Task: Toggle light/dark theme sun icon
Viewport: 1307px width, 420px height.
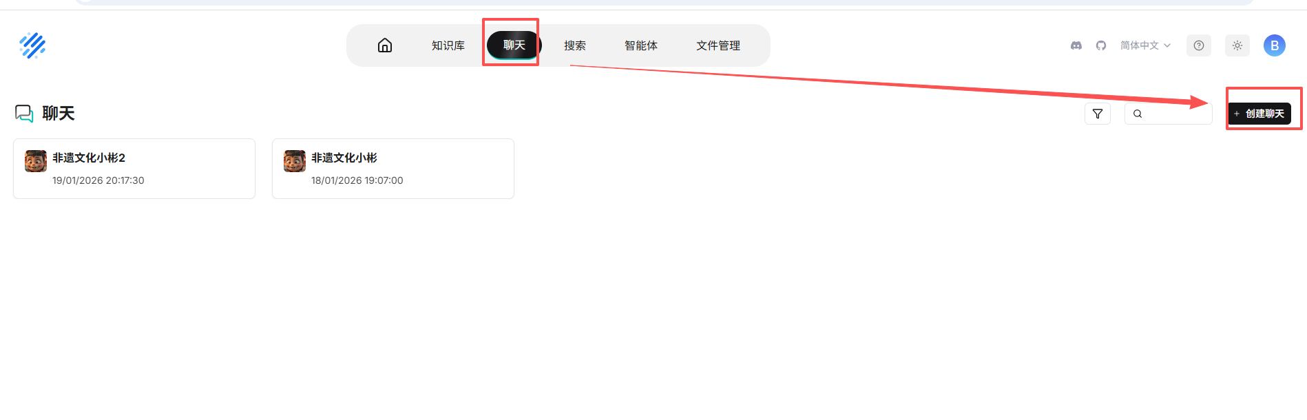Action: [1237, 45]
